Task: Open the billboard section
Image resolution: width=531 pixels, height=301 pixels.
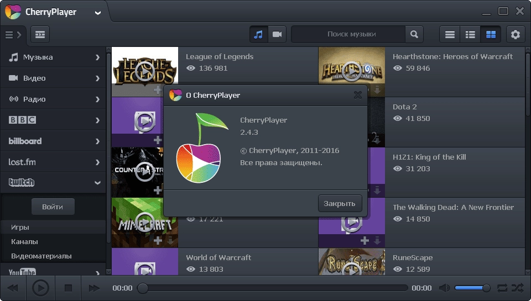Action: tap(53, 141)
